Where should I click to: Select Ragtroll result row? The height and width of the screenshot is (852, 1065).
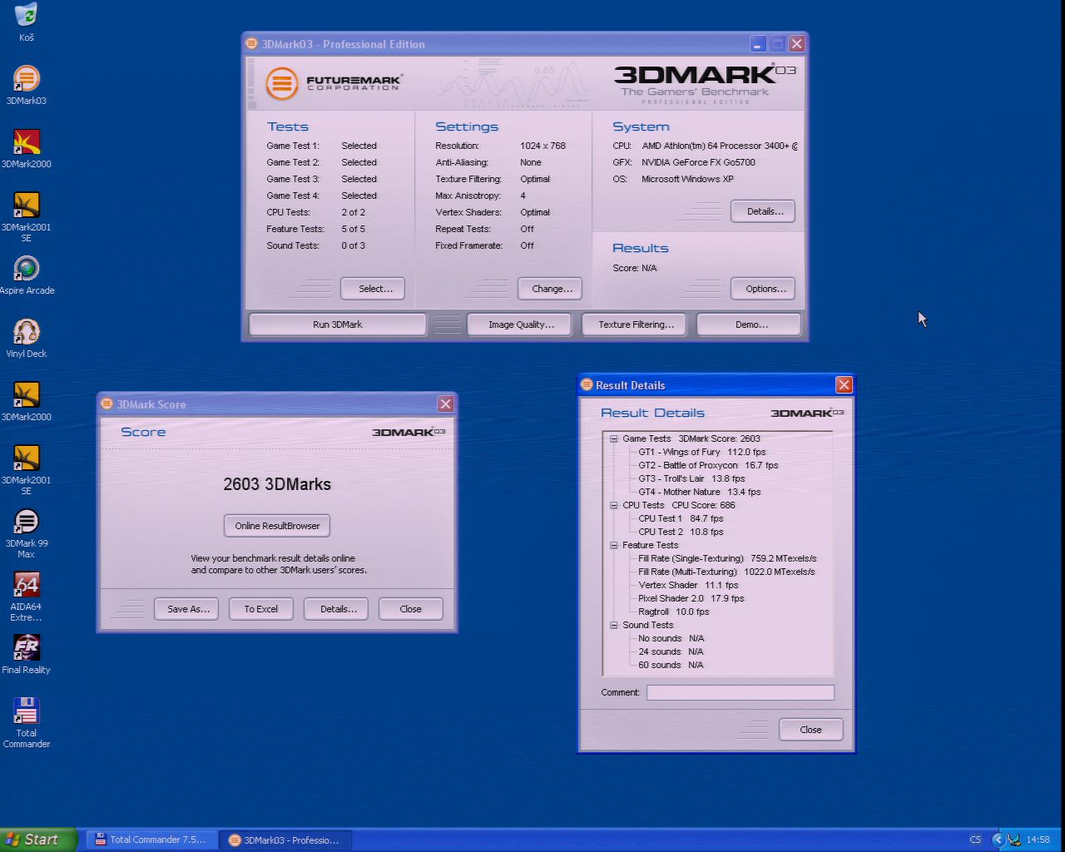(x=674, y=612)
